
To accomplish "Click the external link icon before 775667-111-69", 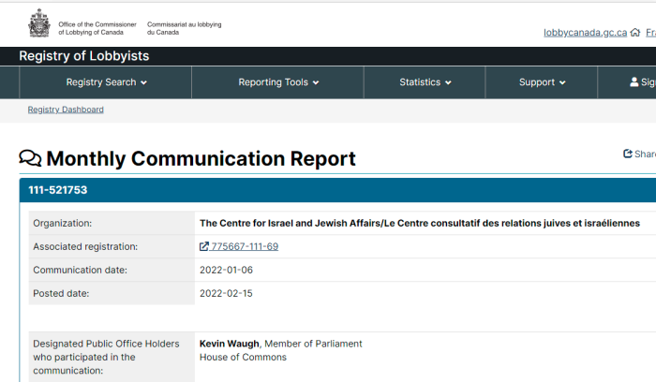I will (203, 246).
